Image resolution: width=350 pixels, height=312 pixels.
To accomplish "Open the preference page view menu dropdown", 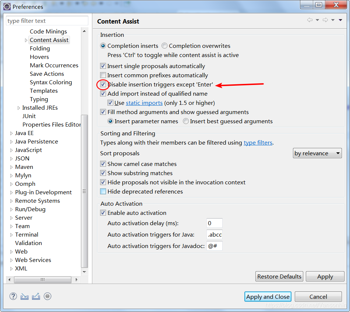I will click(340, 20).
